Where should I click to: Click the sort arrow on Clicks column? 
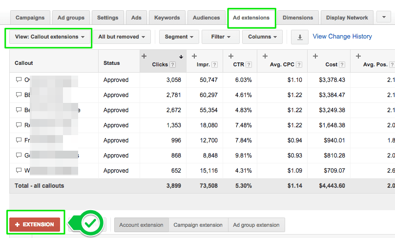pos(181,57)
